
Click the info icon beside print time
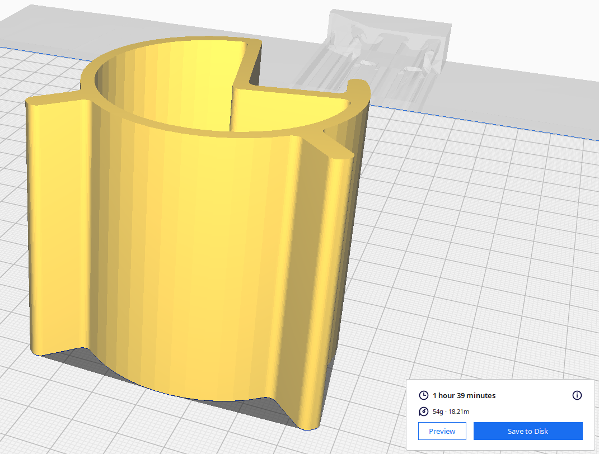[577, 395]
